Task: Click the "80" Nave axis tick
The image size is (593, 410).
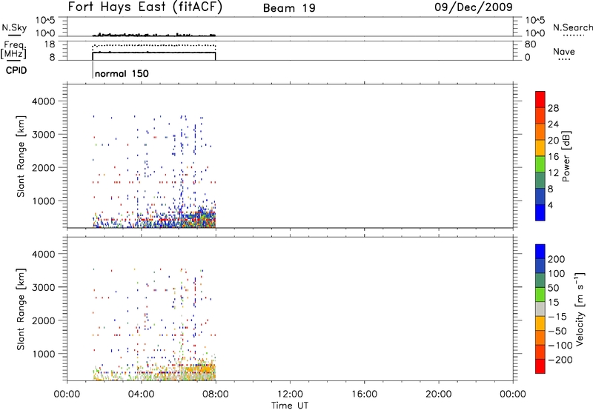Action: pos(531,44)
